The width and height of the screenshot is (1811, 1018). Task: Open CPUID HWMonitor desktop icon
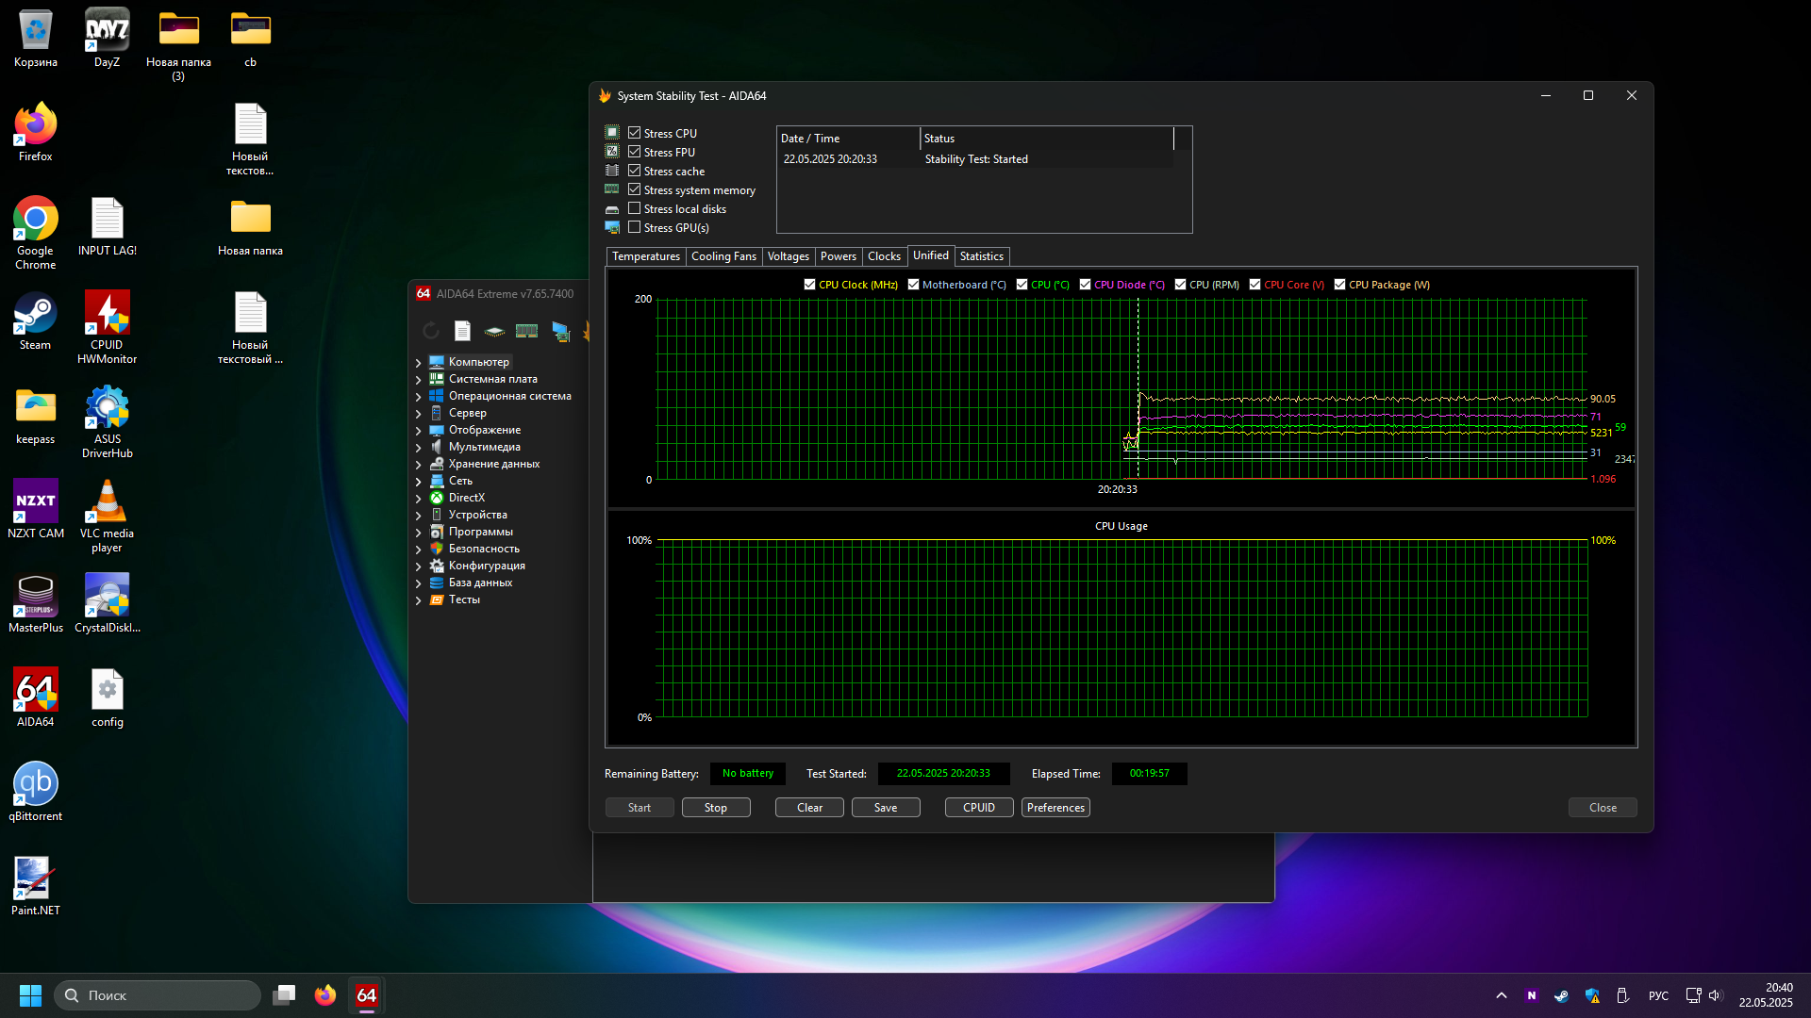[x=107, y=327]
